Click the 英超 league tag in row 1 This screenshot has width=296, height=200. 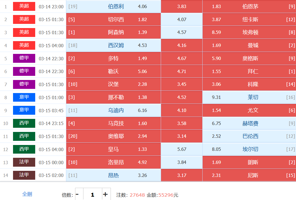[x=24, y=6]
